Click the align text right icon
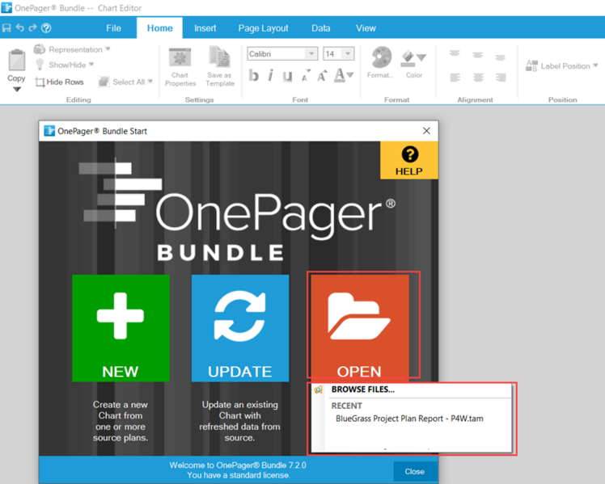Viewport: 605px width, 484px height. [501, 78]
